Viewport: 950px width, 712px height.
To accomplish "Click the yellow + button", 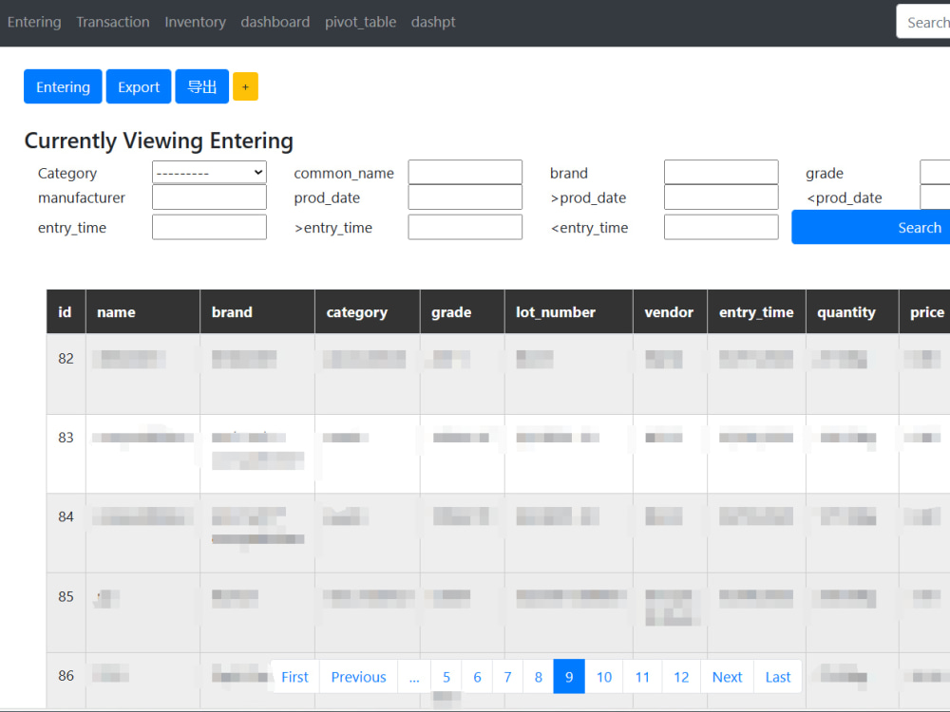I will point(245,86).
